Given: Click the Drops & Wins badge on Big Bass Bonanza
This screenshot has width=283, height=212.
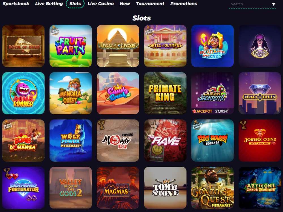Looking at the screenshot, I should tap(197, 125).
